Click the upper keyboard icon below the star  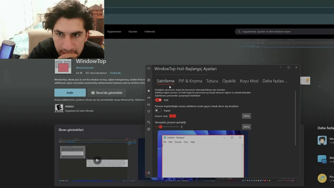[149, 98]
